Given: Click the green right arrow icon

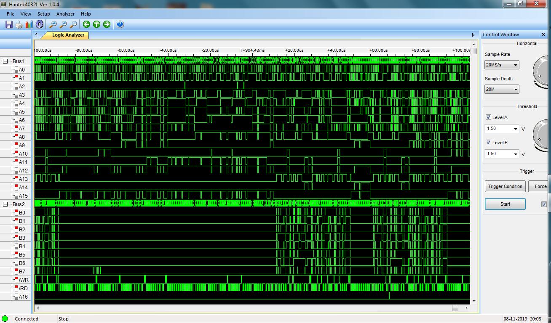Looking at the screenshot, I should (107, 24).
